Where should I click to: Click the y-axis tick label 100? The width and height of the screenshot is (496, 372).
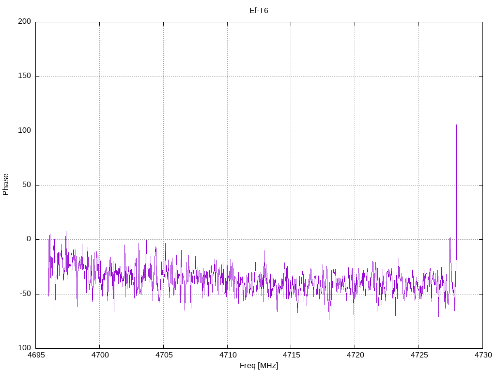pos(25,130)
